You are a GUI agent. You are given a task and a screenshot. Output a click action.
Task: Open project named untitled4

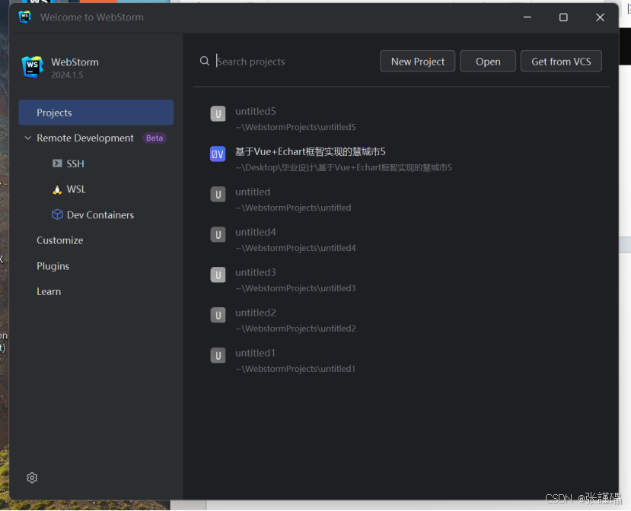click(256, 232)
